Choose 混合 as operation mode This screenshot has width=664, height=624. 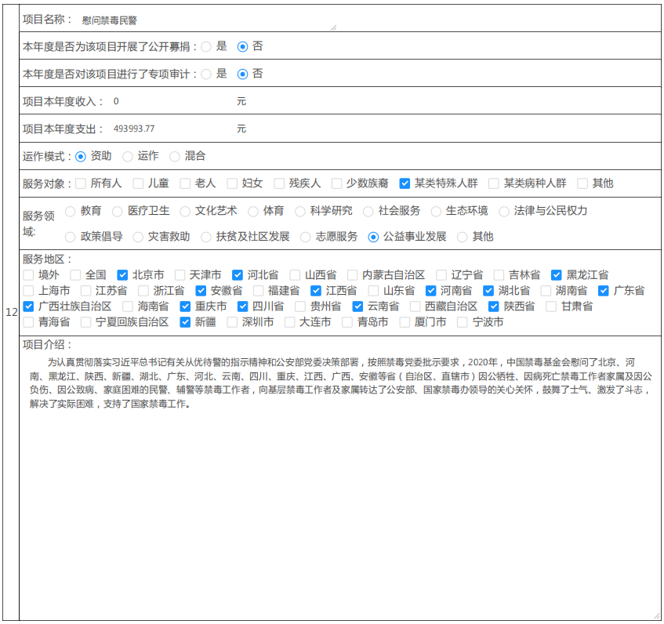(175, 157)
